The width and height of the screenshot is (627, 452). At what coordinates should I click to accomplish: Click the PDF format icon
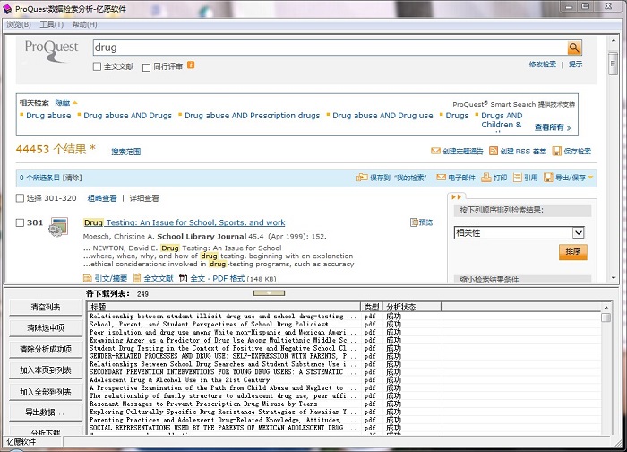pos(183,278)
